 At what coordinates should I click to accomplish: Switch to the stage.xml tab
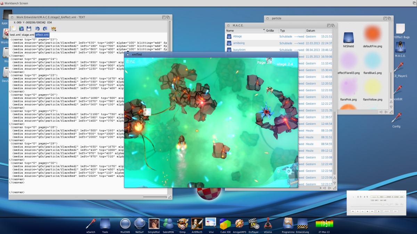coord(28,35)
